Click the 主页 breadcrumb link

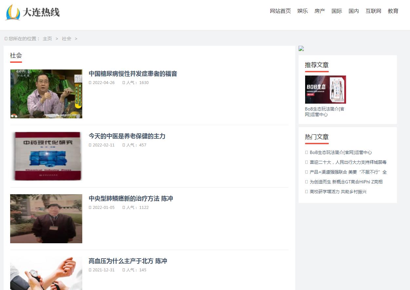(x=47, y=39)
